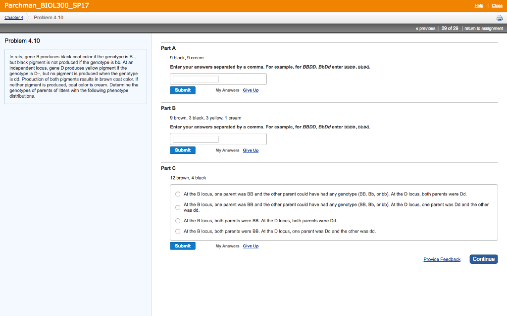Click the 'Part A' heading
This screenshot has width=507, height=316.
pos(168,48)
